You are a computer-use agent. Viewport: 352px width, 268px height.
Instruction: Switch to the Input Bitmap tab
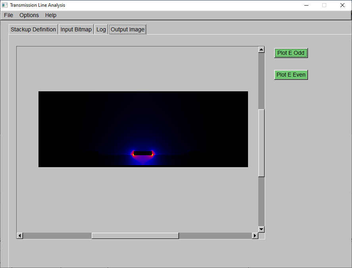(x=76, y=29)
